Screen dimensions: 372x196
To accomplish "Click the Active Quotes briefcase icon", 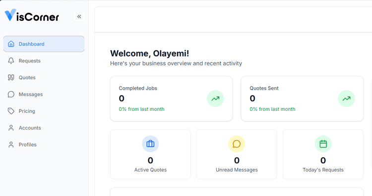I will (x=150, y=144).
